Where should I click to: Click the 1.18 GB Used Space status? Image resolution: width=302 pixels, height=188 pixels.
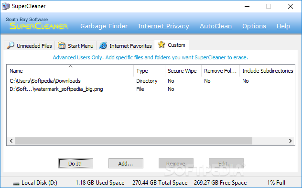[100, 183]
